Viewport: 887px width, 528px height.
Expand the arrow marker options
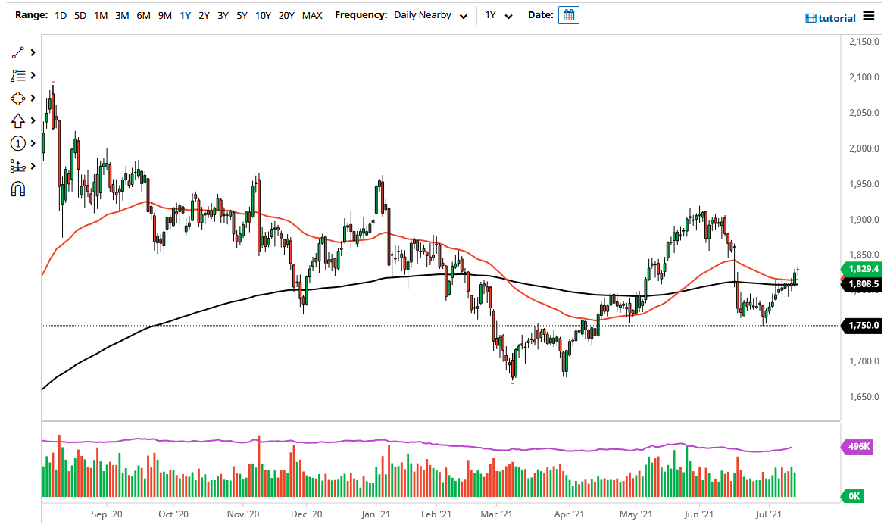(x=33, y=120)
